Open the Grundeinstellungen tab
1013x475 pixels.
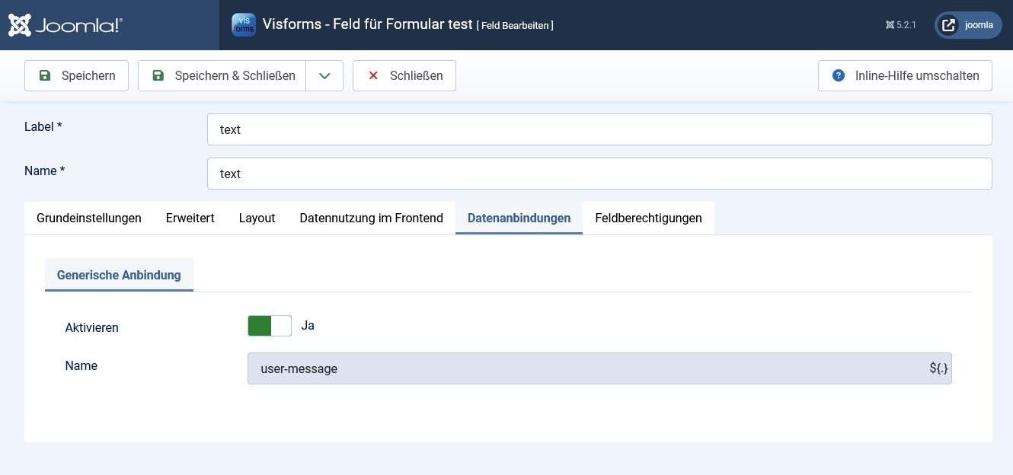(89, 218)
